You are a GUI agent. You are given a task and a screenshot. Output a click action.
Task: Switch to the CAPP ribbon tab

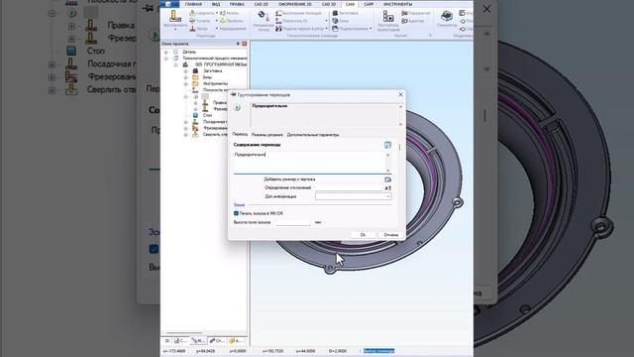pos(369,4)
